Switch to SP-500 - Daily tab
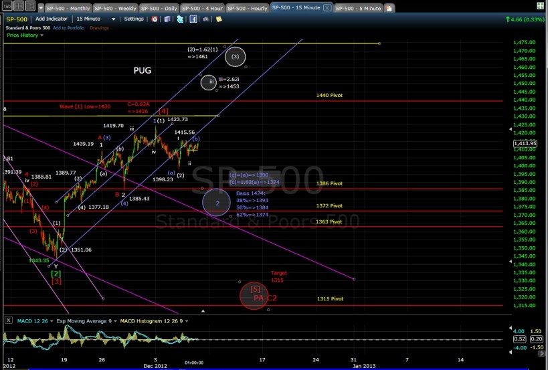The width and height of the screenshot is (548, 370). pos(159,8)
